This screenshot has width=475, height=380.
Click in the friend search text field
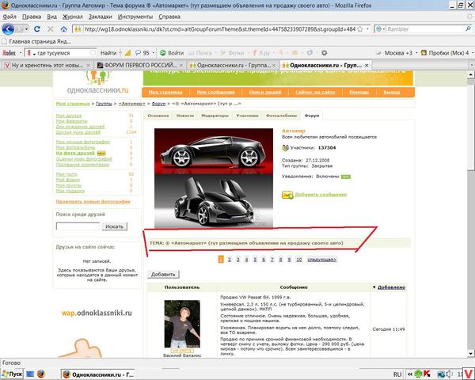[78, 226]
